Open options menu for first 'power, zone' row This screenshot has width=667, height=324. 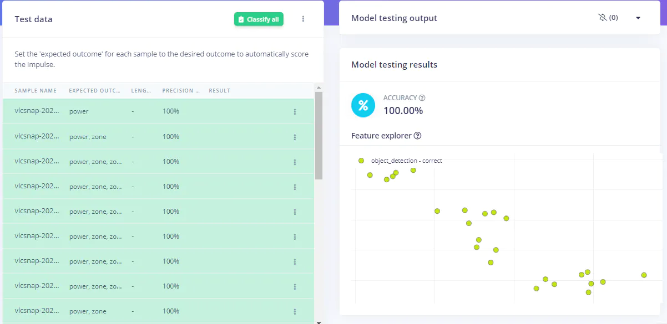click(295, 137)
